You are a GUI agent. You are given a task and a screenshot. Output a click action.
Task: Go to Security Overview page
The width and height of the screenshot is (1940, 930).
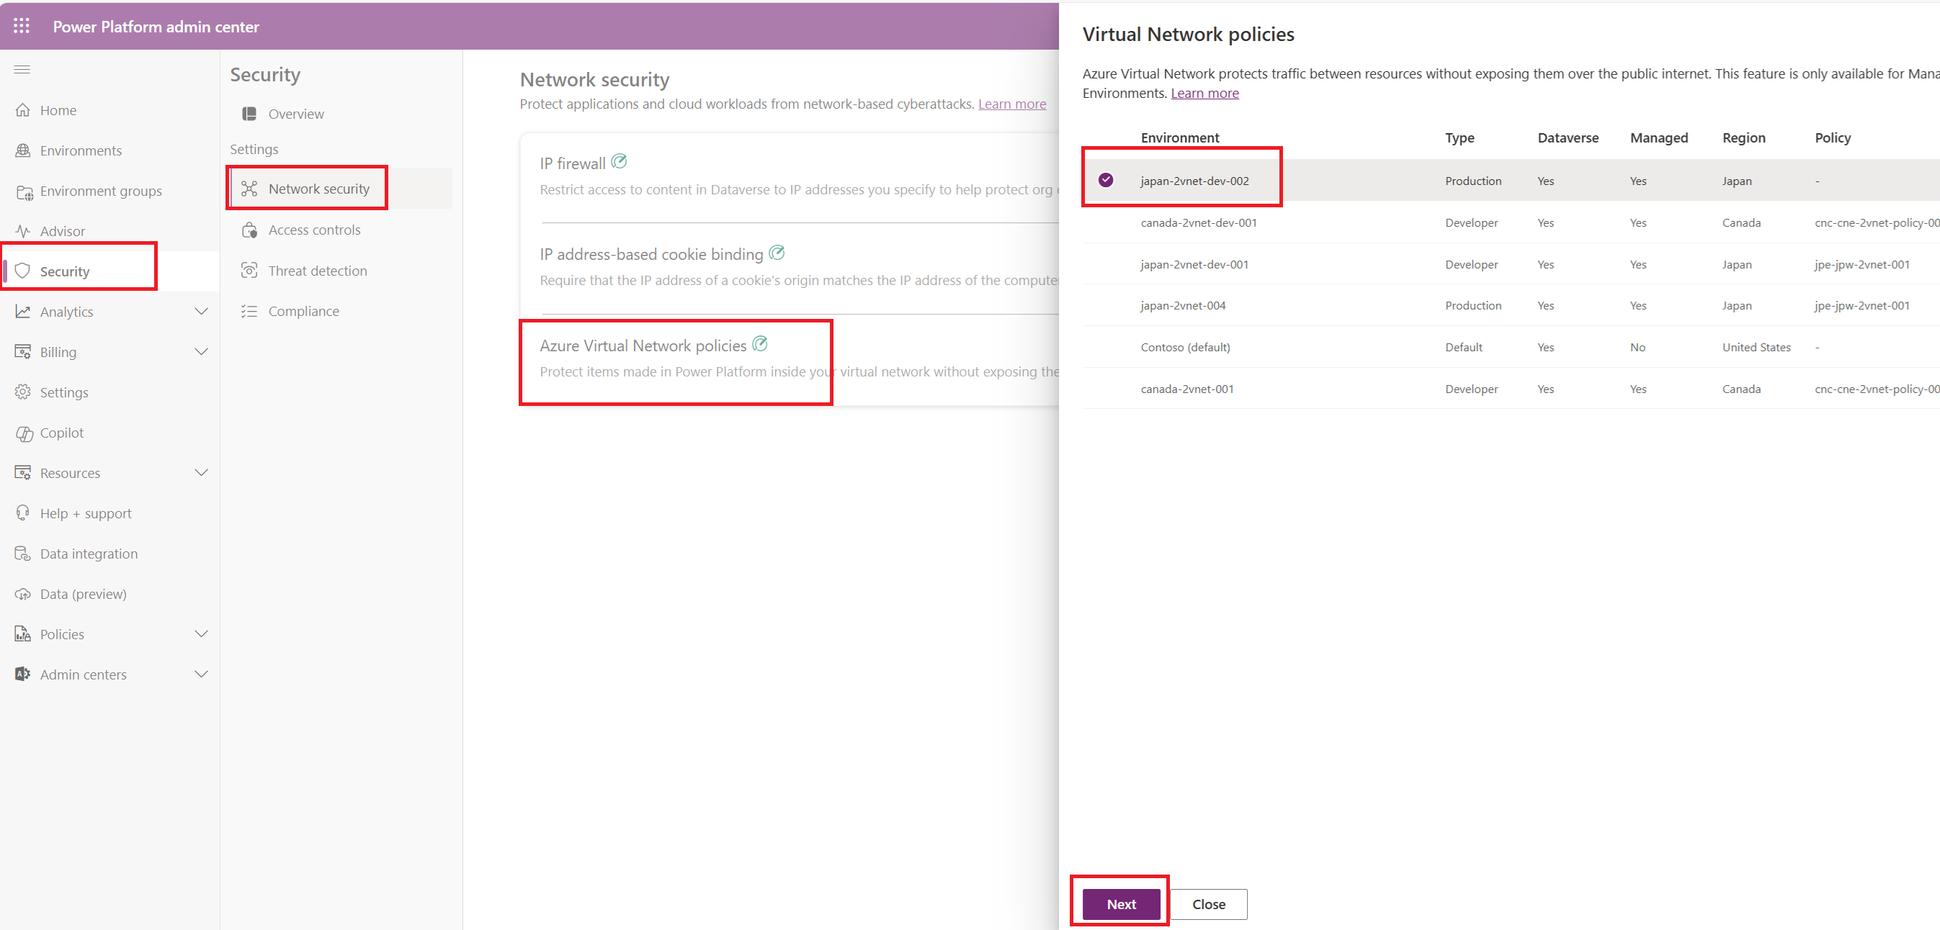296,114
